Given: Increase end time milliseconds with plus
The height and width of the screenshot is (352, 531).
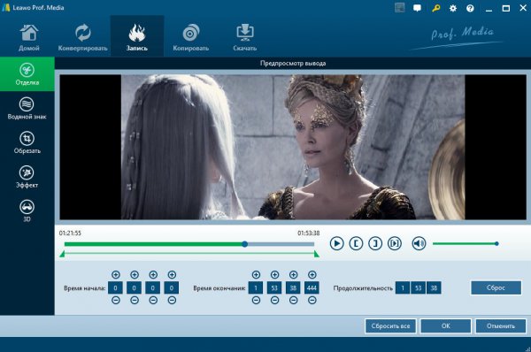Looking at the screenshot, I should (x=312, y=274).
